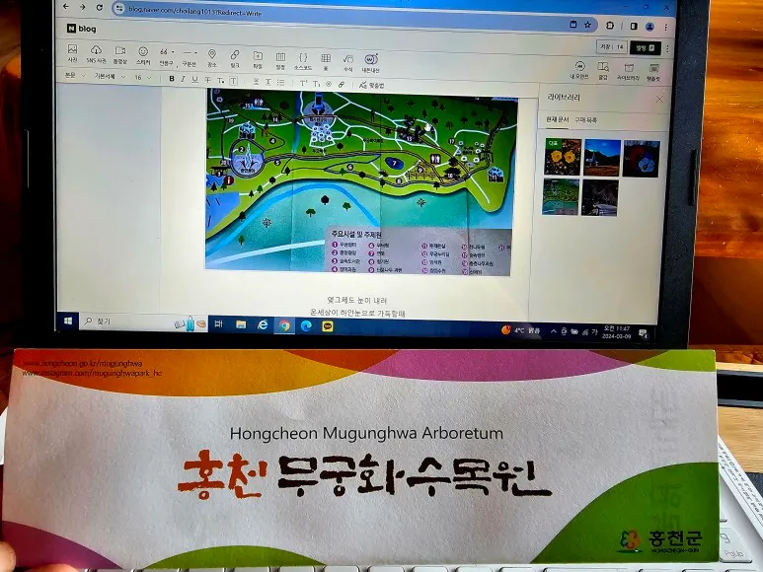Switch to the 구매 목록 tab
This screenshot has width=763, height=572.
pos(585,119)
